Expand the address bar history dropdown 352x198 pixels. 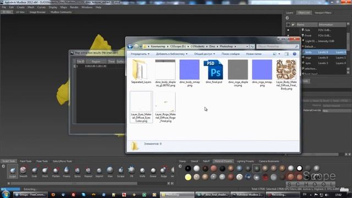pos(247,46)
